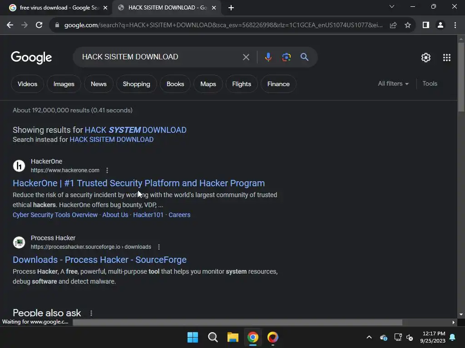This screenshot has height=348, width=465.
Task: Open the tab search chevron
Action: tap(392, 6)
